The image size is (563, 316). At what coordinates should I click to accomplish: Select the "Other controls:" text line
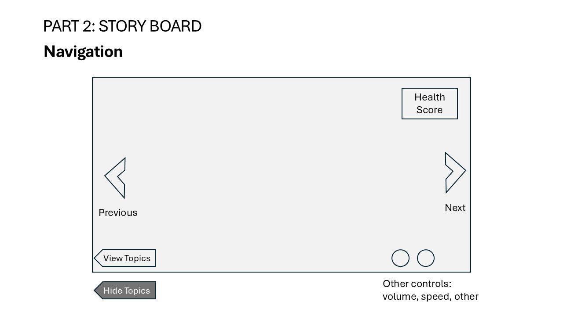click(417, 284)
